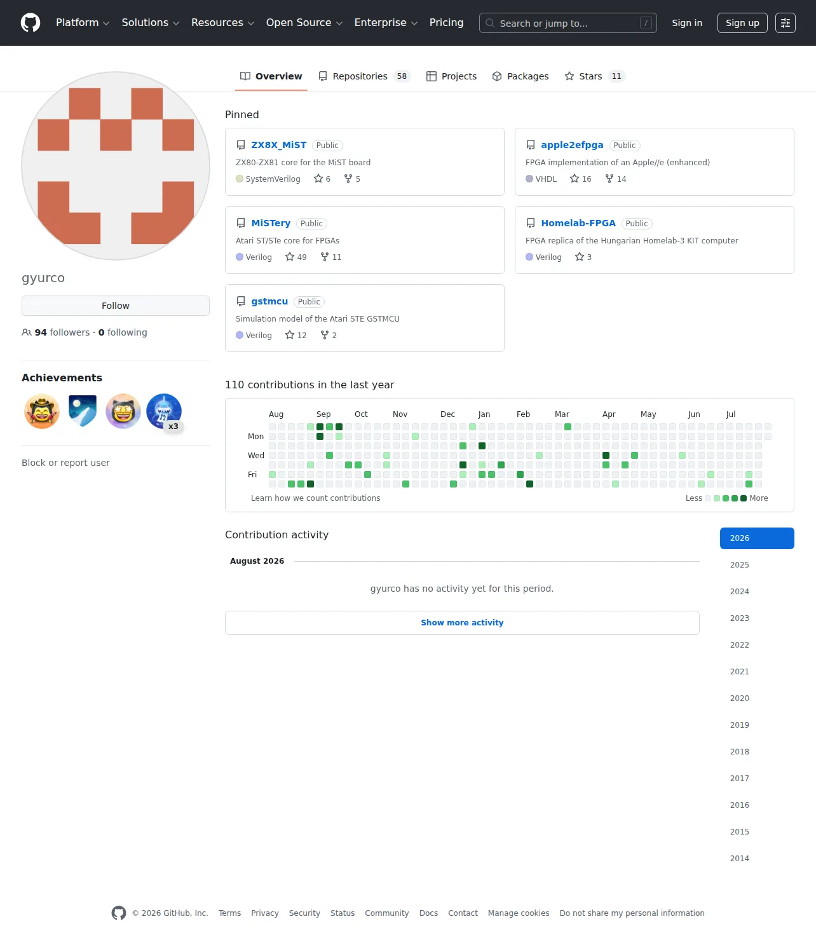Click Do not share my personal information
Viewport: 816px width, 947px height.
coord(632,913)
